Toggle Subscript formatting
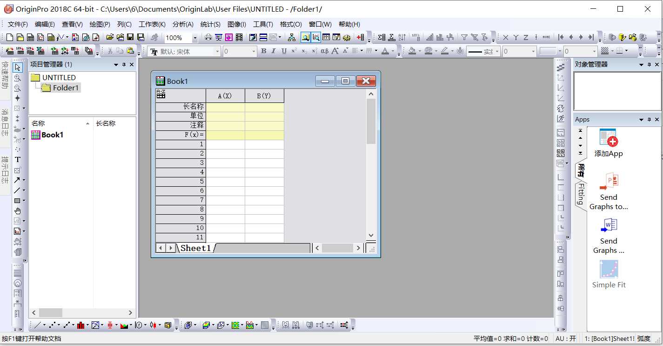This screenshot has width=663, height=346. pos(304,51)
